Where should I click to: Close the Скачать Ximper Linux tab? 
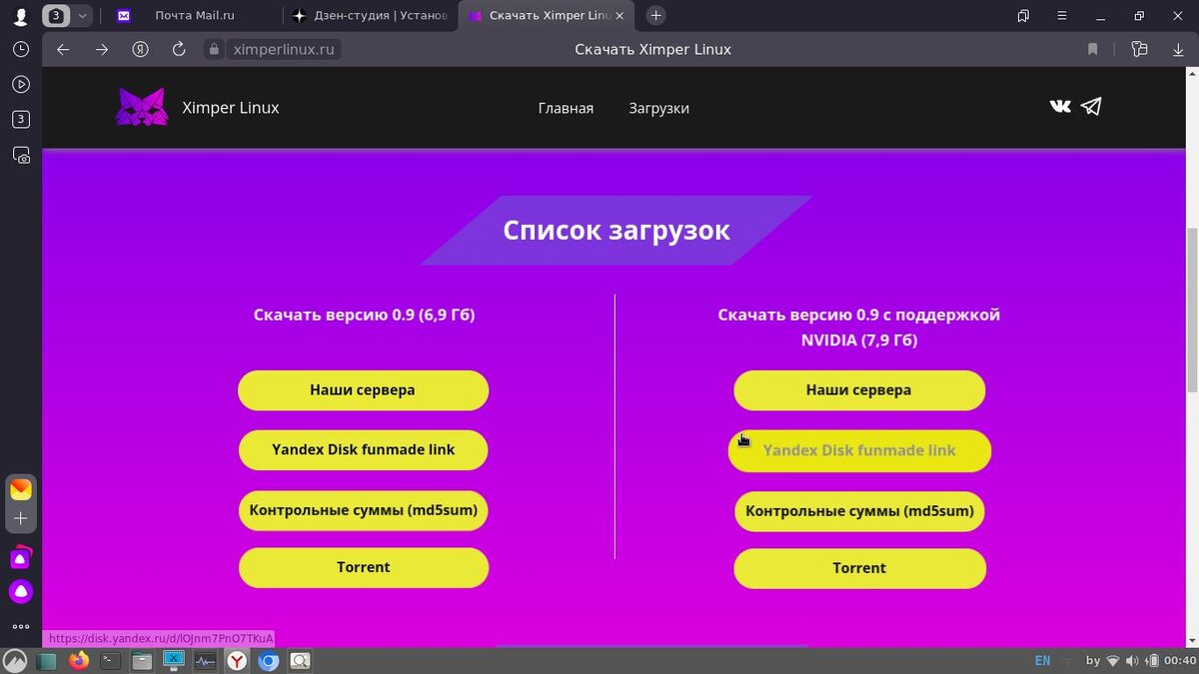tap(618, 16)
